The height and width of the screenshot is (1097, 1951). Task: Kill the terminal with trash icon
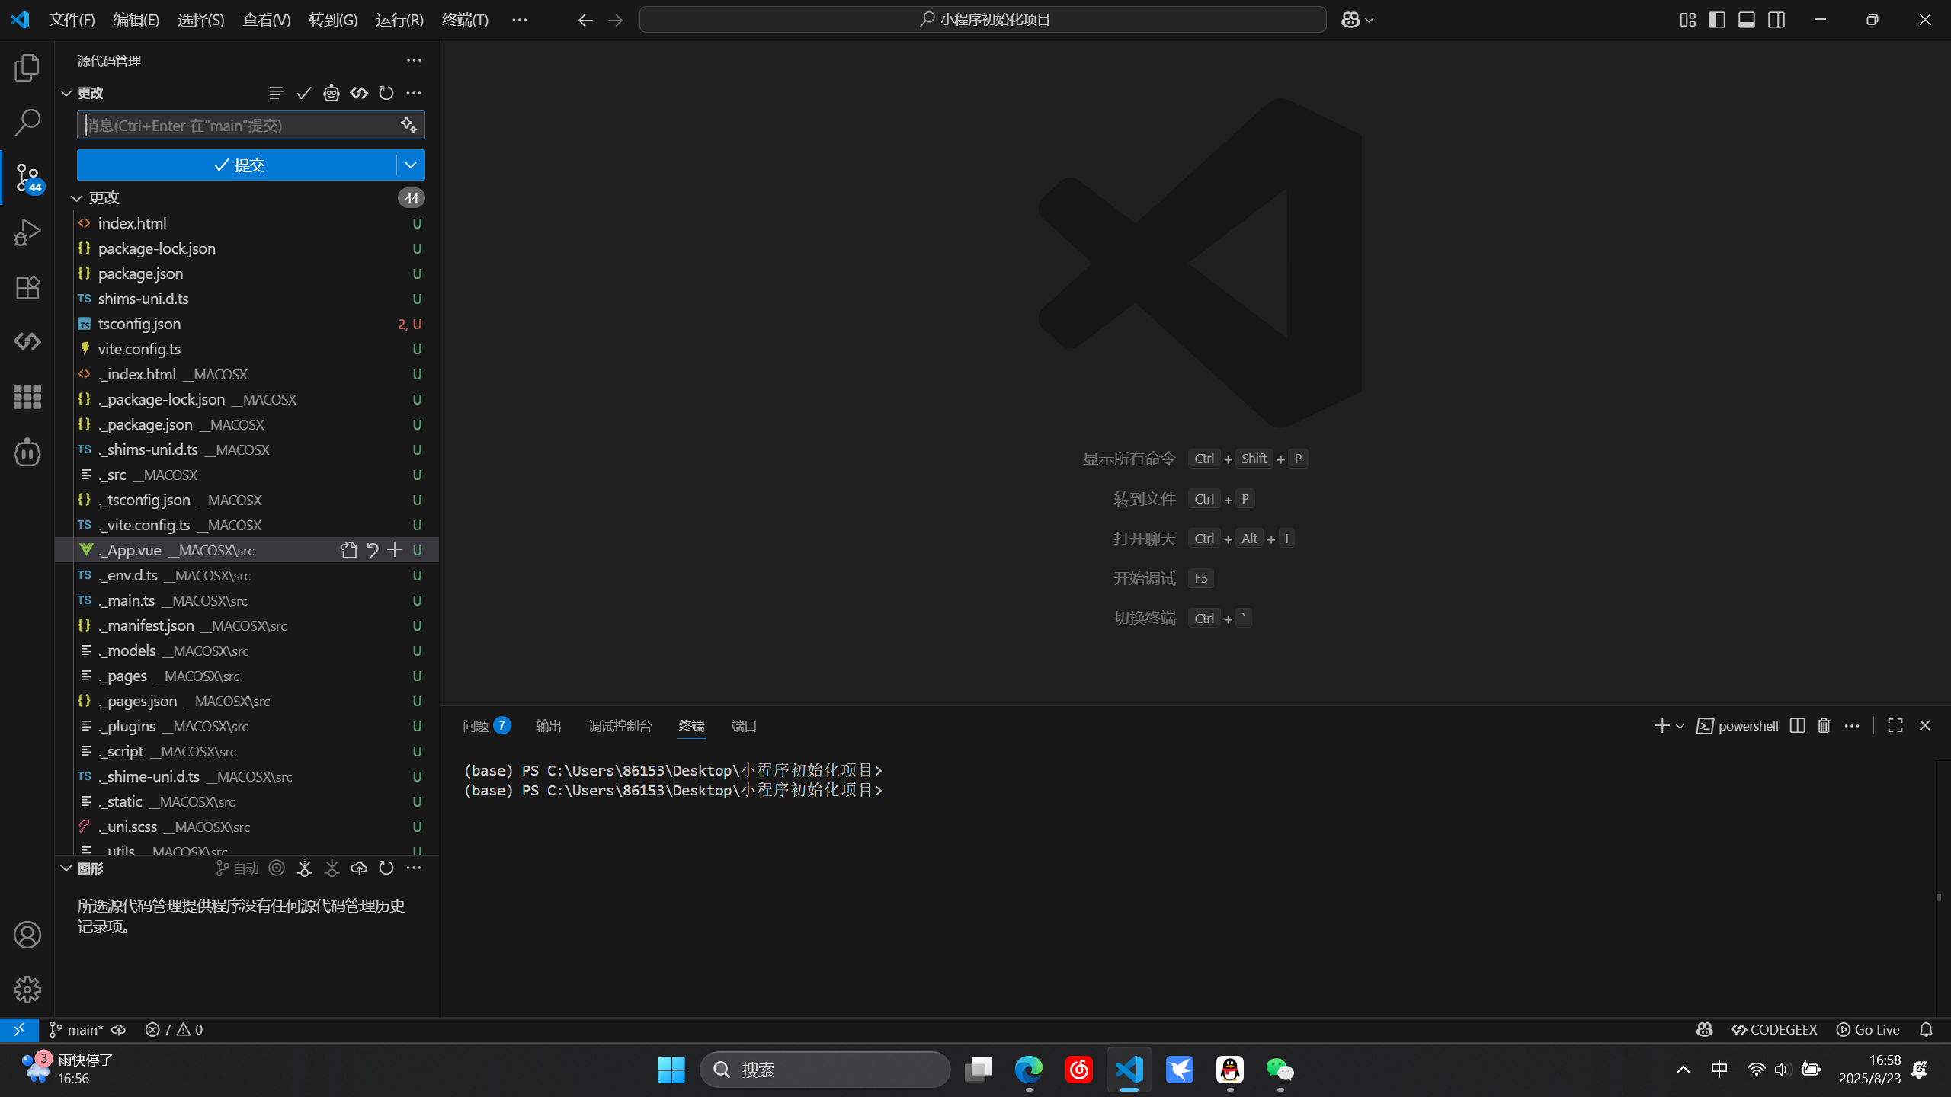pos(1824,725)
